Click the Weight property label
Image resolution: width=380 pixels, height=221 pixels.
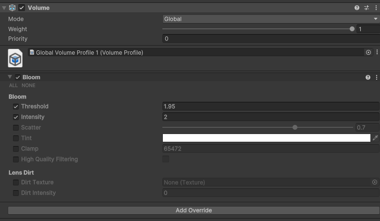pos(17,29)
